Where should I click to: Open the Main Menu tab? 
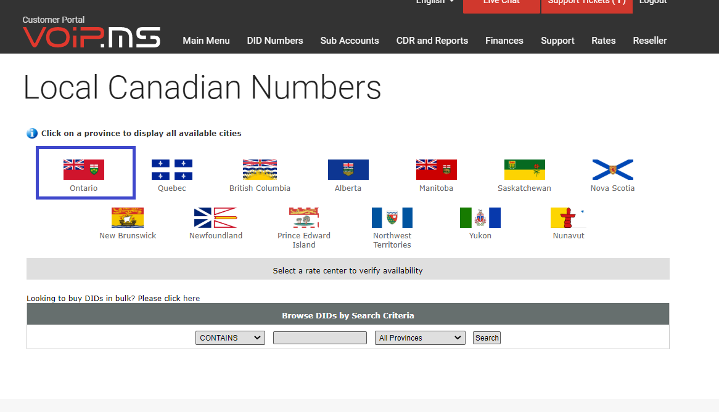tap(207, 40)
